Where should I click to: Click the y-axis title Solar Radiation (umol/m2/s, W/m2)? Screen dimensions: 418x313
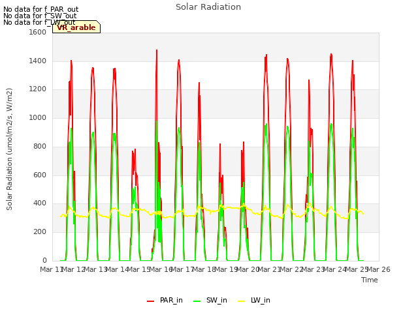coord(9,149)
